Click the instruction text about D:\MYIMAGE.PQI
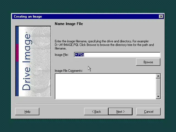 104,45
